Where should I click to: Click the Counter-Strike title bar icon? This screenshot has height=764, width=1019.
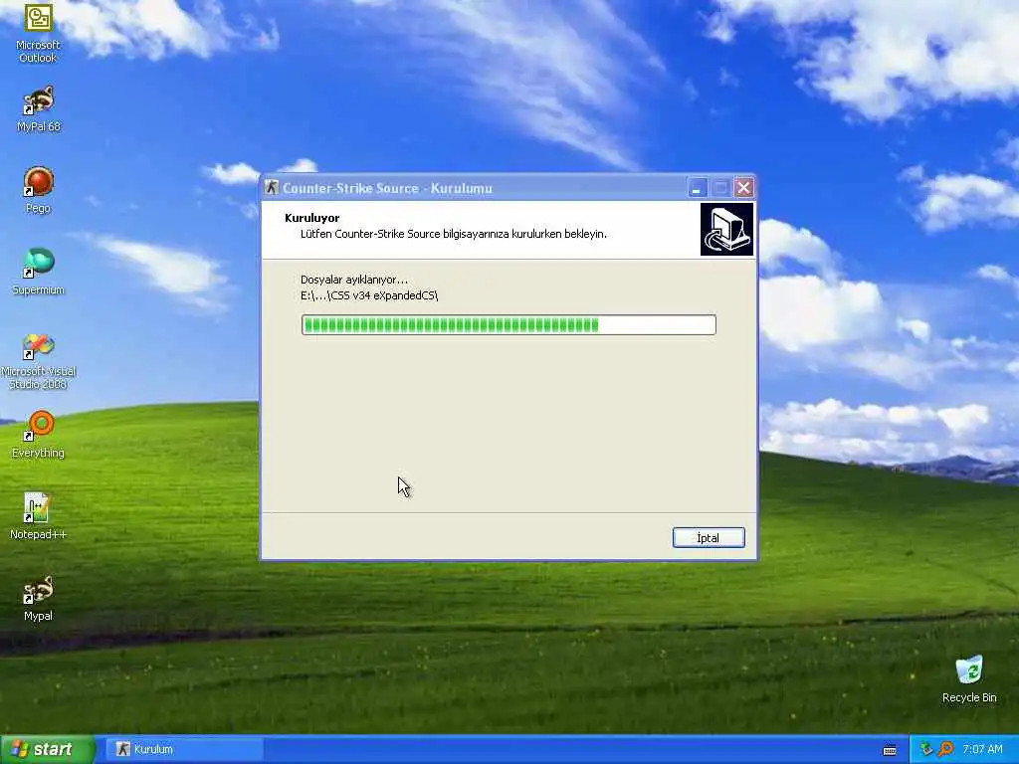coord(272,188)
